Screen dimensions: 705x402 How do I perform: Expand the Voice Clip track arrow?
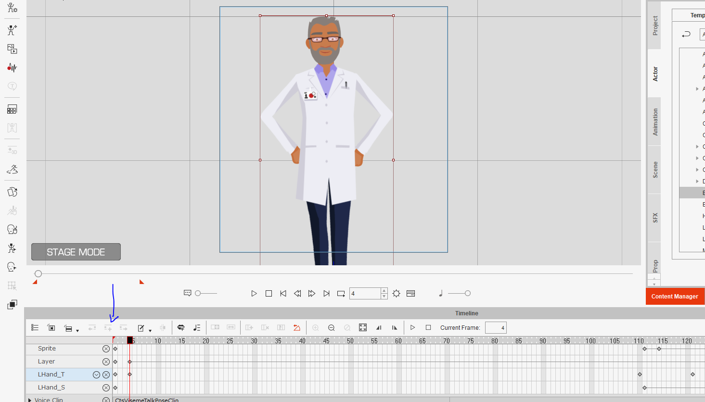[x=30, y=400]
